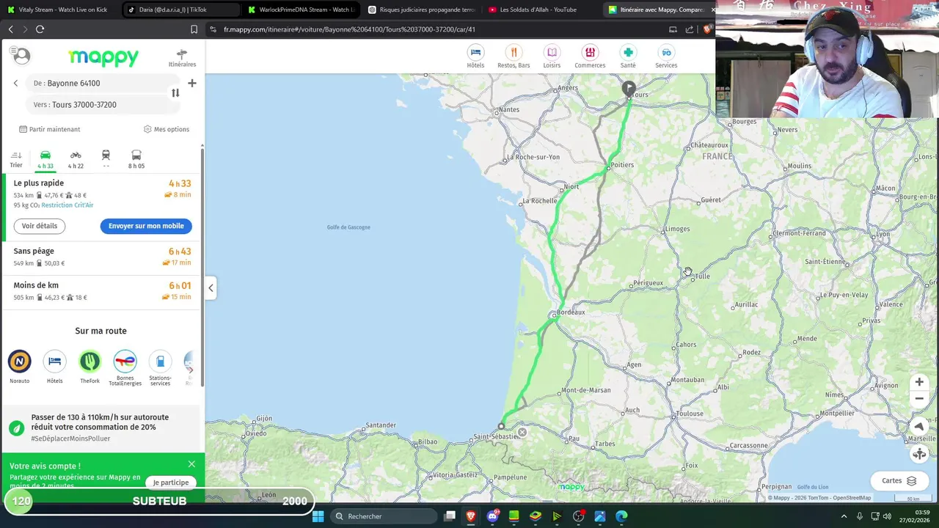Open Mes options settings
This screenshot has width=939, height=528.
(x=167, y=129)
